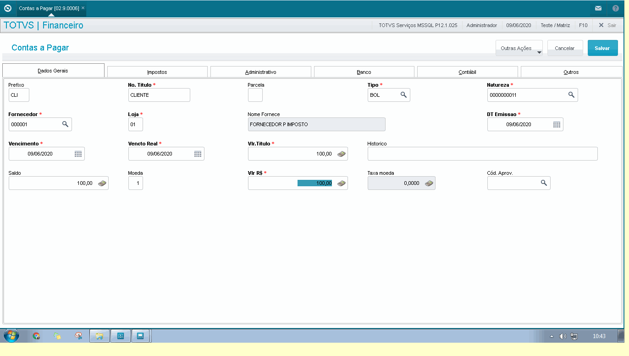Click the Sair exit button
The image size is (629, 356).
click(x=607, y=25)
